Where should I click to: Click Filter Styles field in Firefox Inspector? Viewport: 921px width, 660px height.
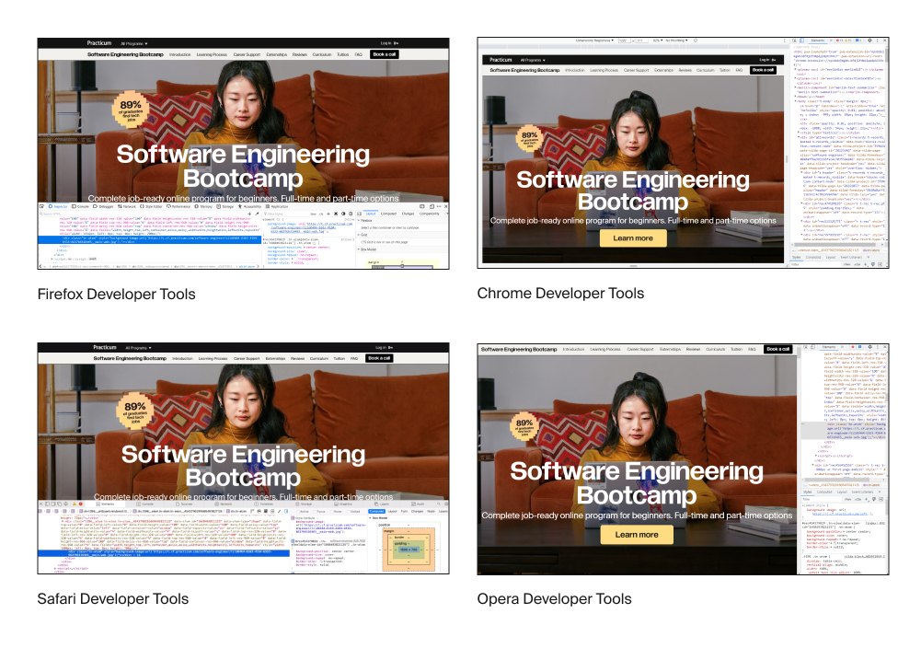pos(285,214)
